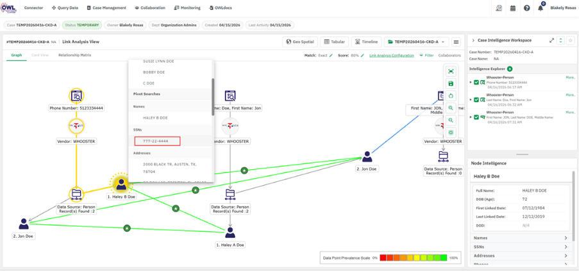The width and height of the screenshot is (579, 271).
Task: Open the Case Management menu
Action: point(106,8)
